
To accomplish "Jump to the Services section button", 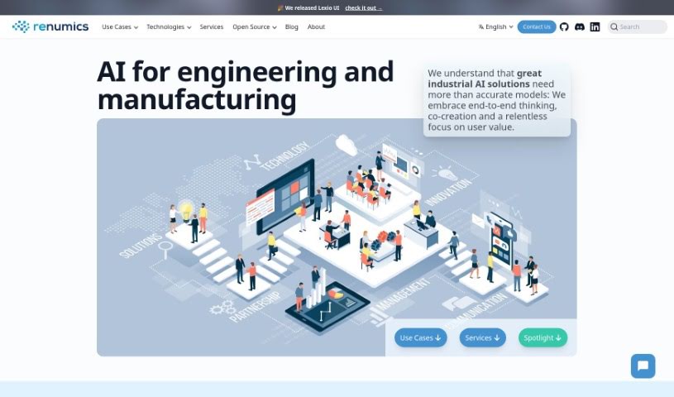I will (x=482, y=337).
